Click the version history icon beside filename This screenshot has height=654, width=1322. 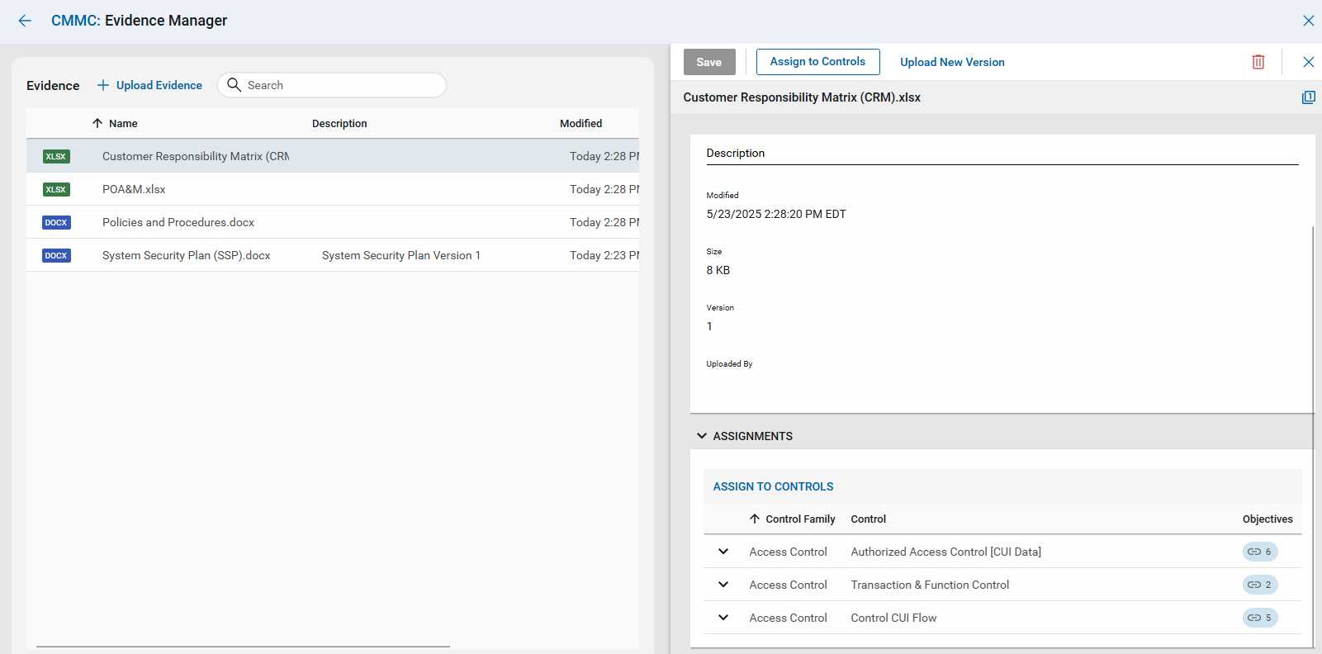click(1308, 97)
